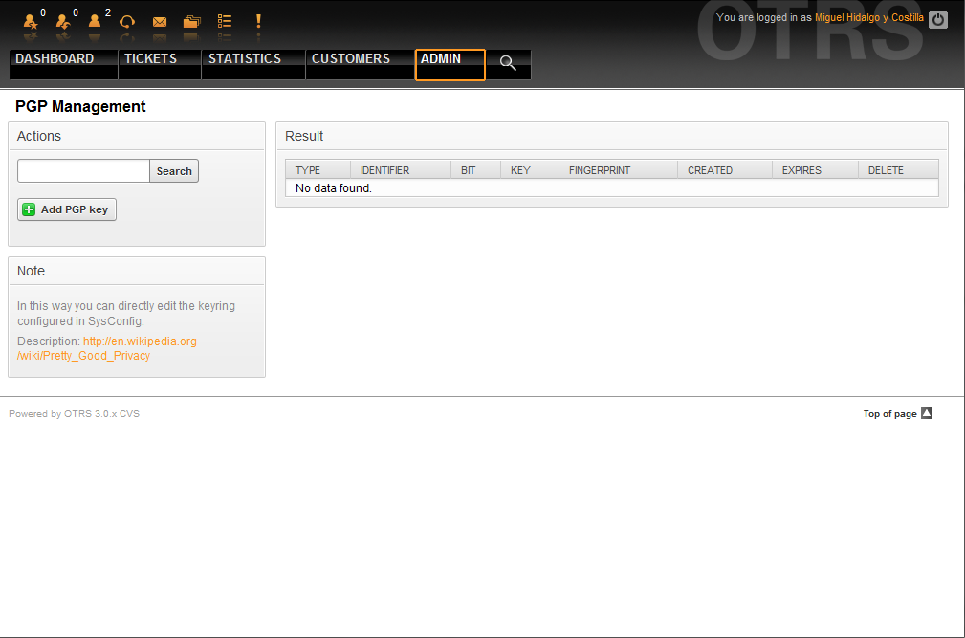Focus the PGP key search field
965x638 pixels.
(x=83, y=171)
